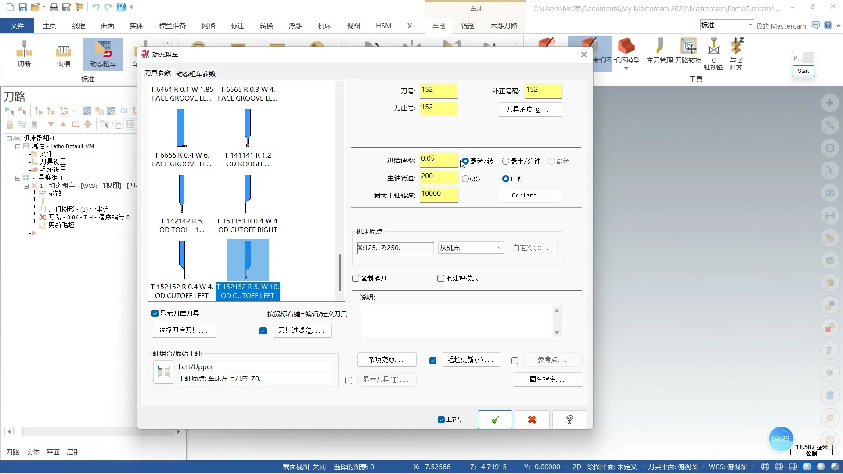This screenshot has height=474, width=843.
Task: Open the 标准 dropdown near top right
Action: coord(750,25)
